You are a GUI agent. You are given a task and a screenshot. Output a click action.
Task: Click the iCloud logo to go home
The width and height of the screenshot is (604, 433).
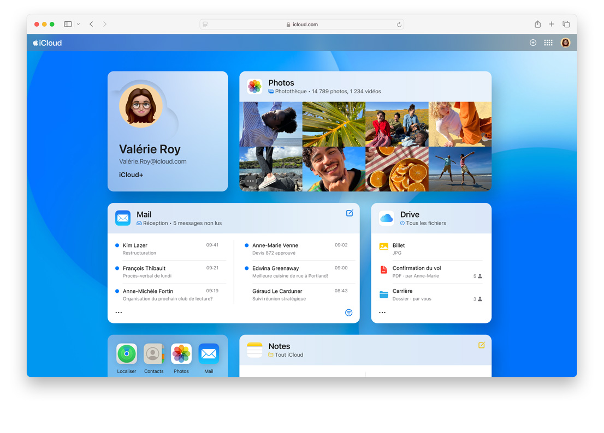click(x=47, y=42)
